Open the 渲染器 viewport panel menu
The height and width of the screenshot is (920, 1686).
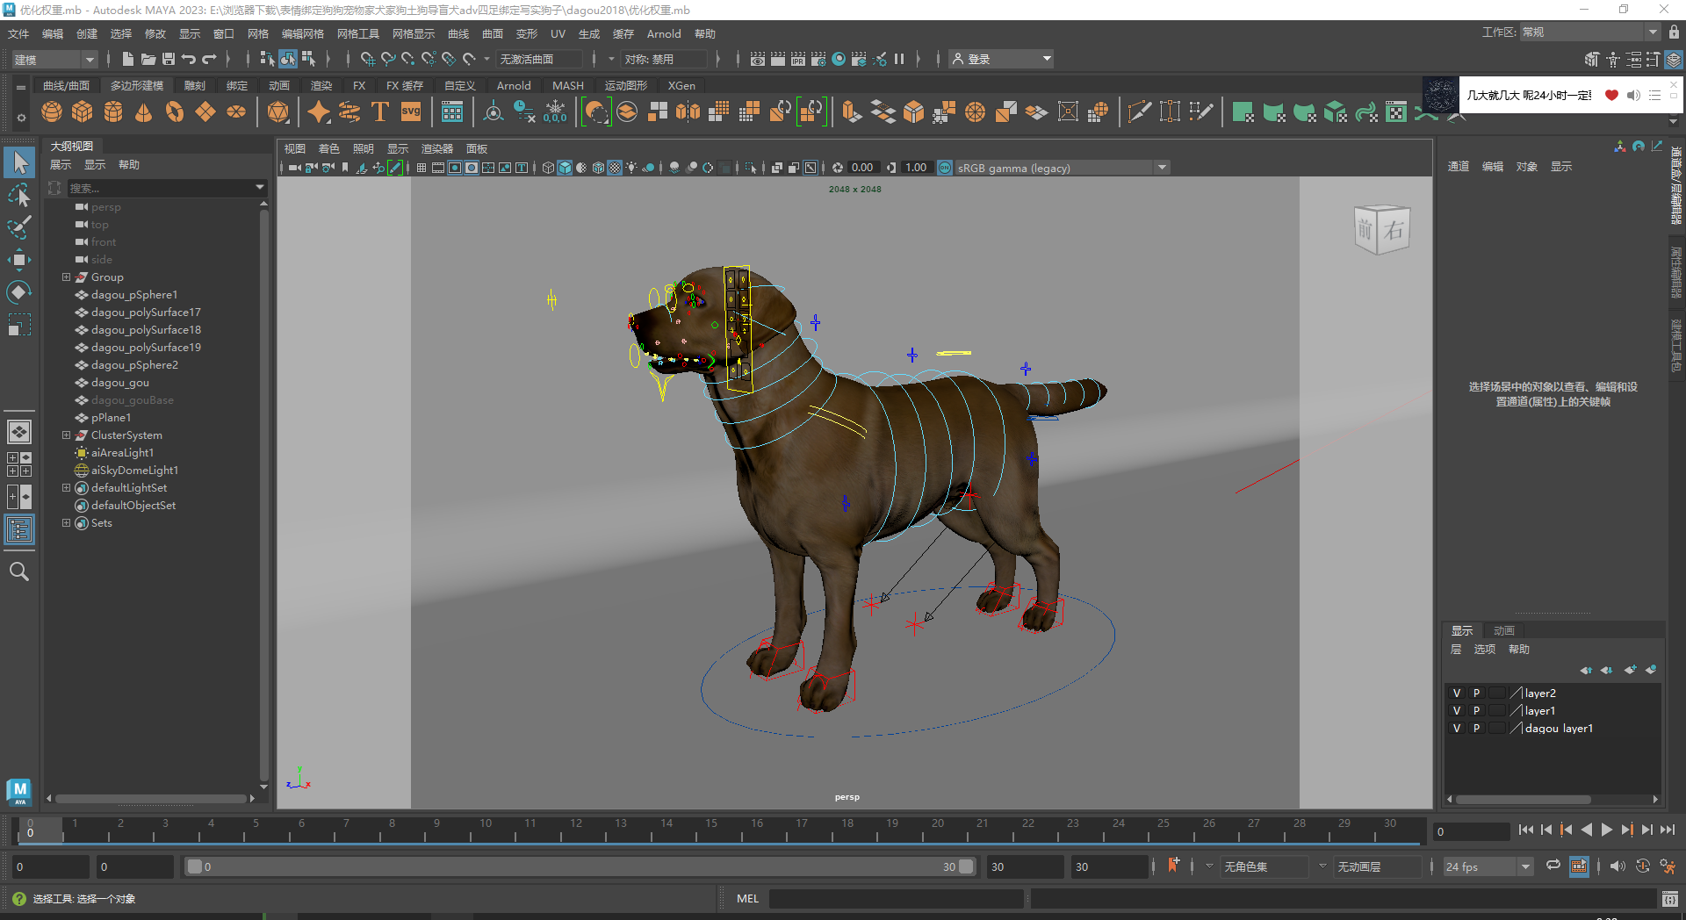(436, 149)
